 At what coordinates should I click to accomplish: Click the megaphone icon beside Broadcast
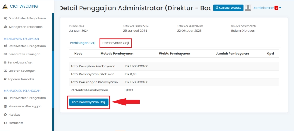[x=5, y=123]
